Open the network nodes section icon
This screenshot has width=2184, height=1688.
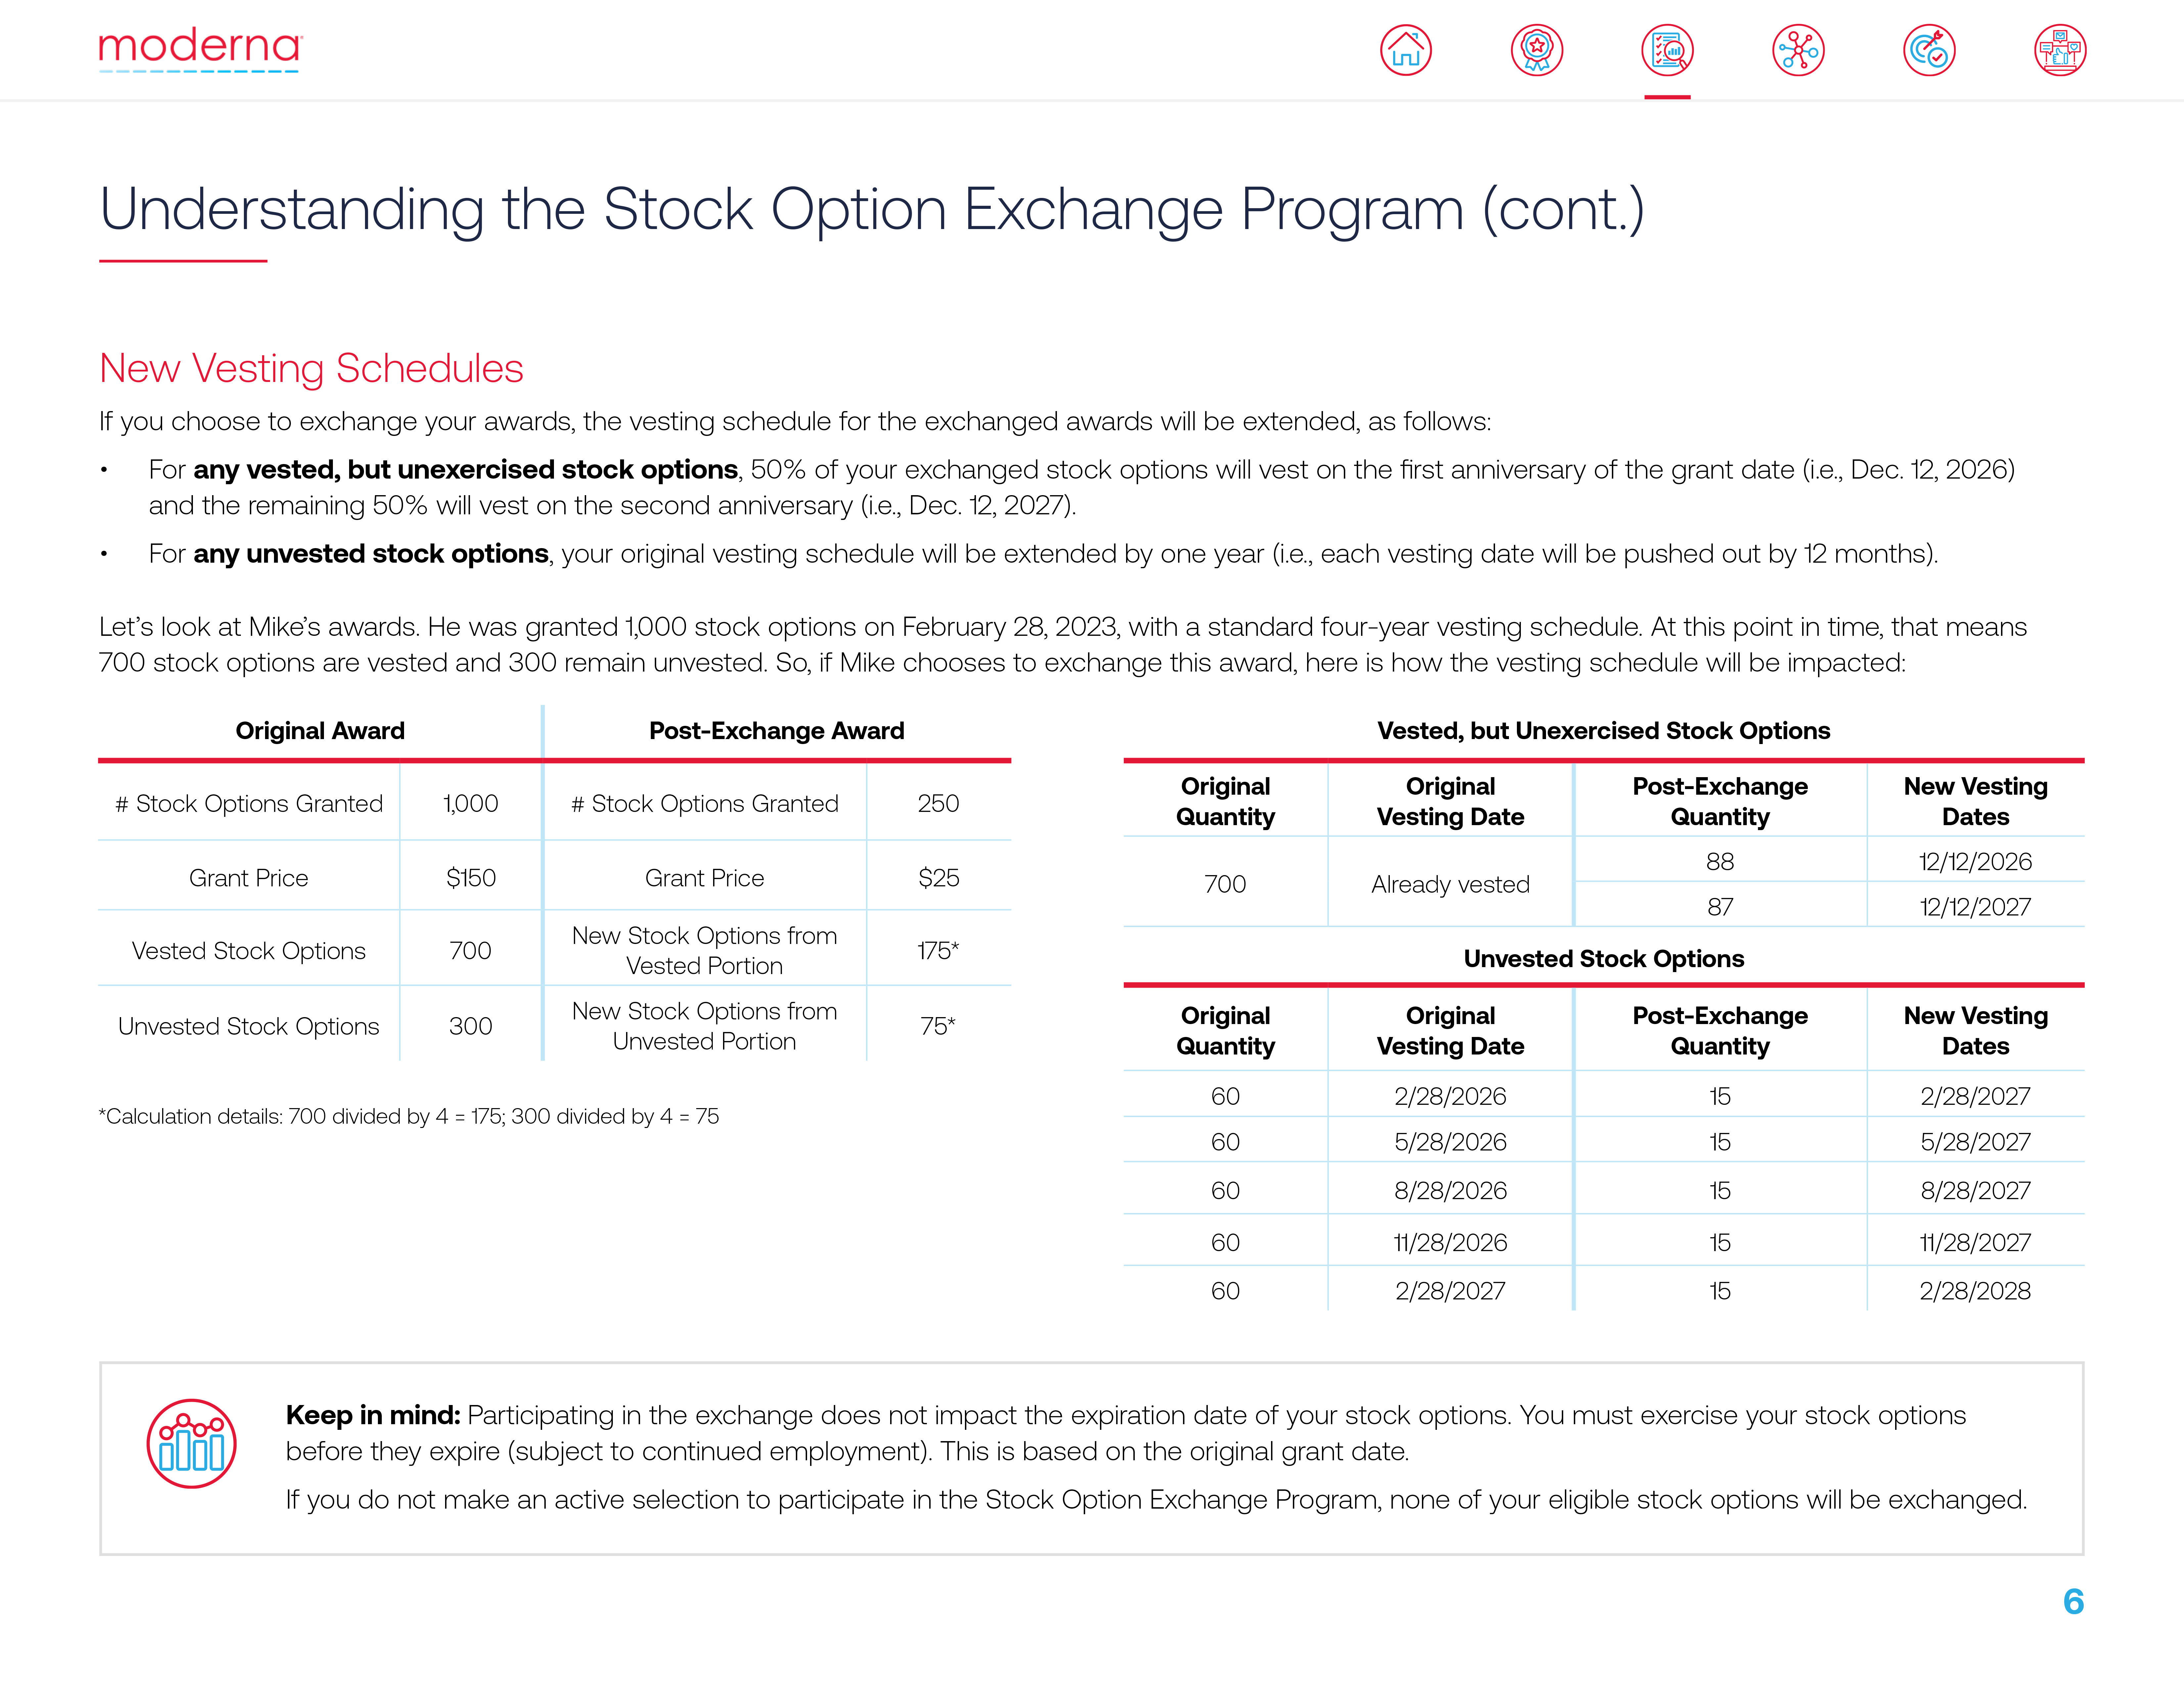click(1798, 50)
